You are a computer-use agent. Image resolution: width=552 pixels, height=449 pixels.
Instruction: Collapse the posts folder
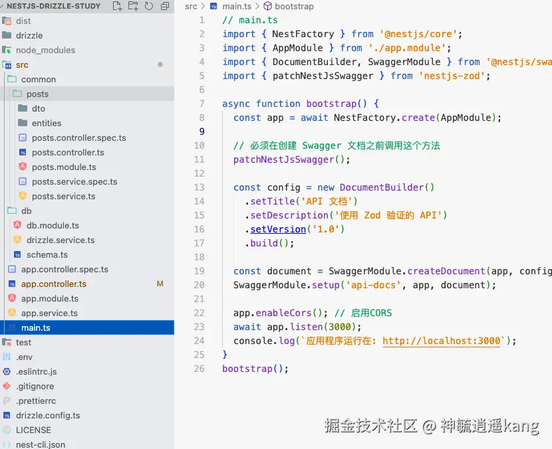click(x=87, y=94)
